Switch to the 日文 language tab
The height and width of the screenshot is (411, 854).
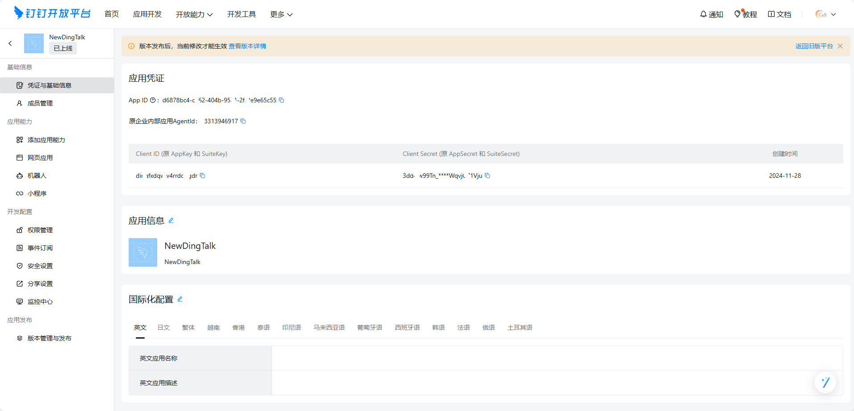click(163, 327)
